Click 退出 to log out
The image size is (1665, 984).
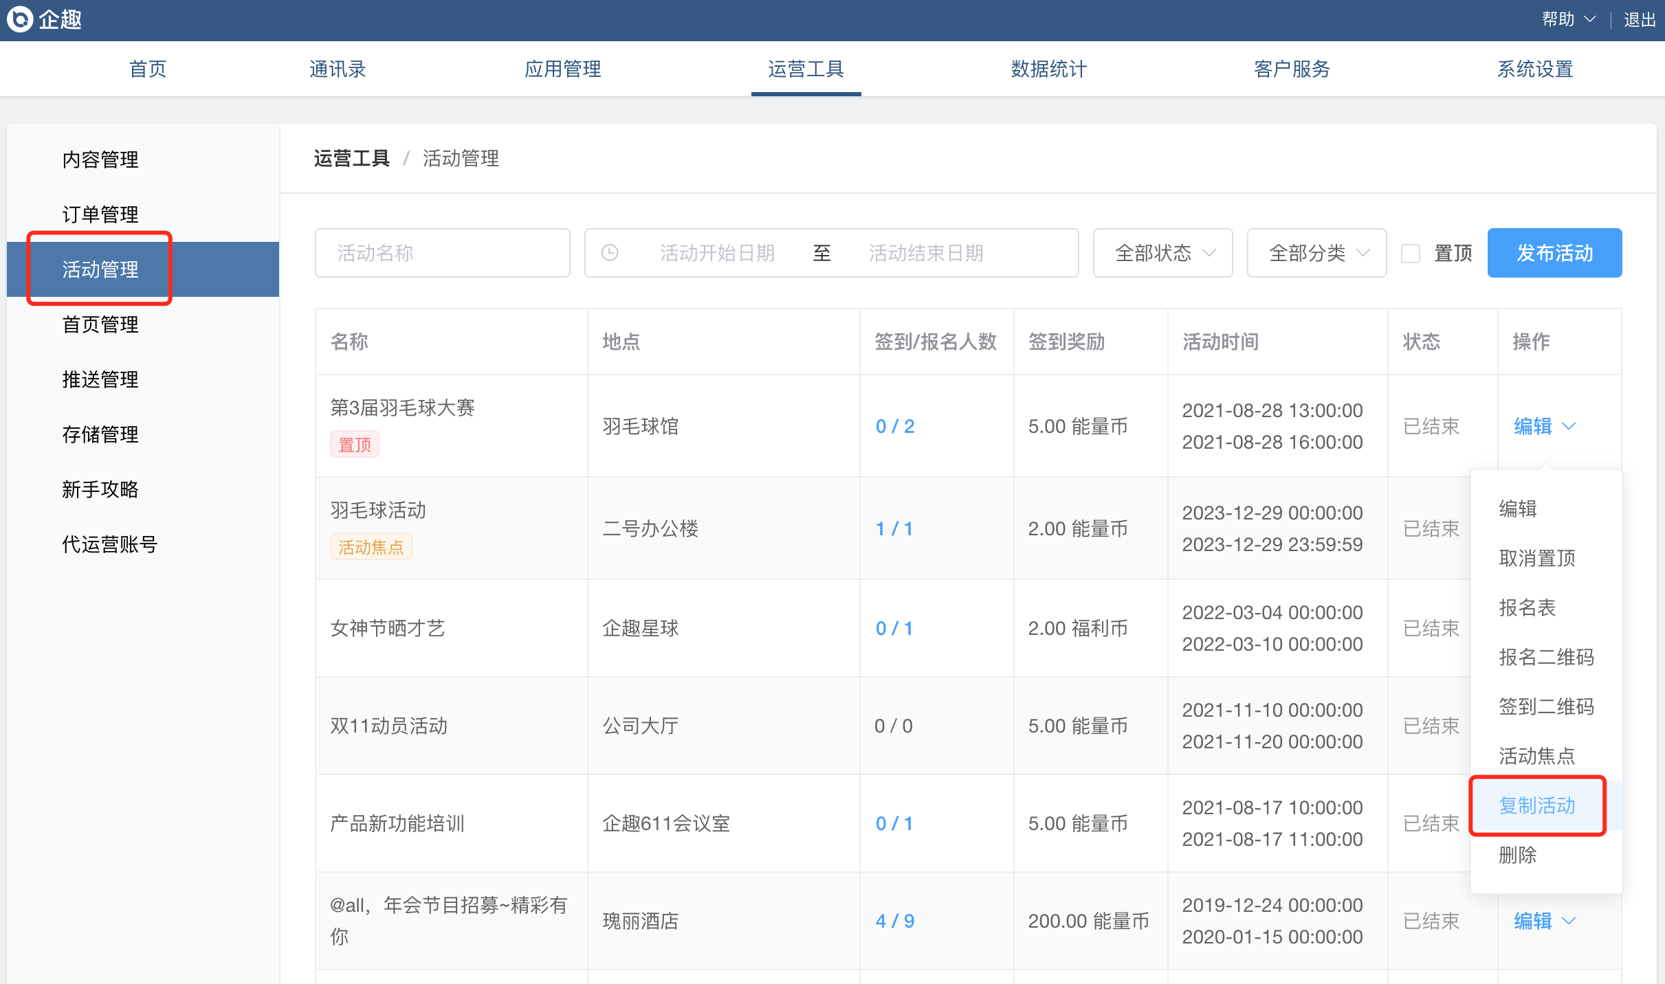1640,20
